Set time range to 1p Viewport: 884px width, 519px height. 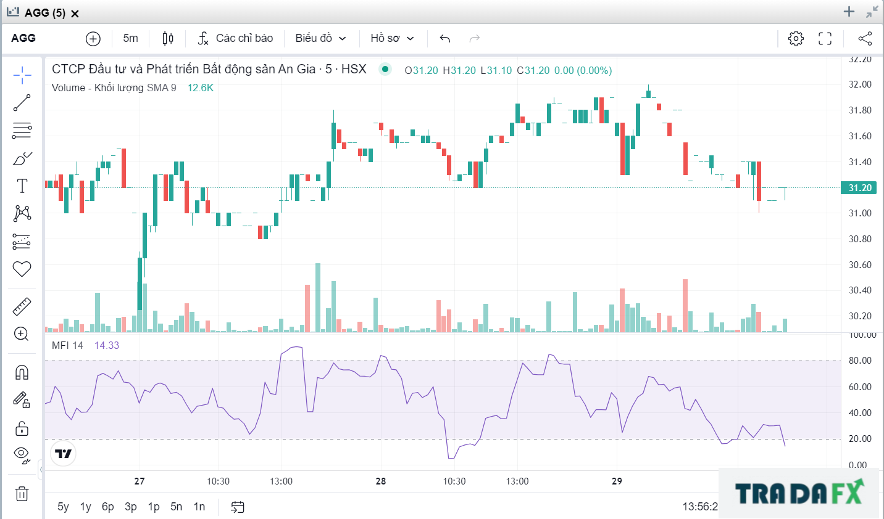coord(154,507)
